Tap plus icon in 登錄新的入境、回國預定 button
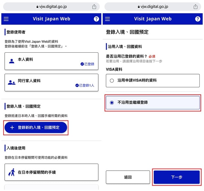 [12, 127]
